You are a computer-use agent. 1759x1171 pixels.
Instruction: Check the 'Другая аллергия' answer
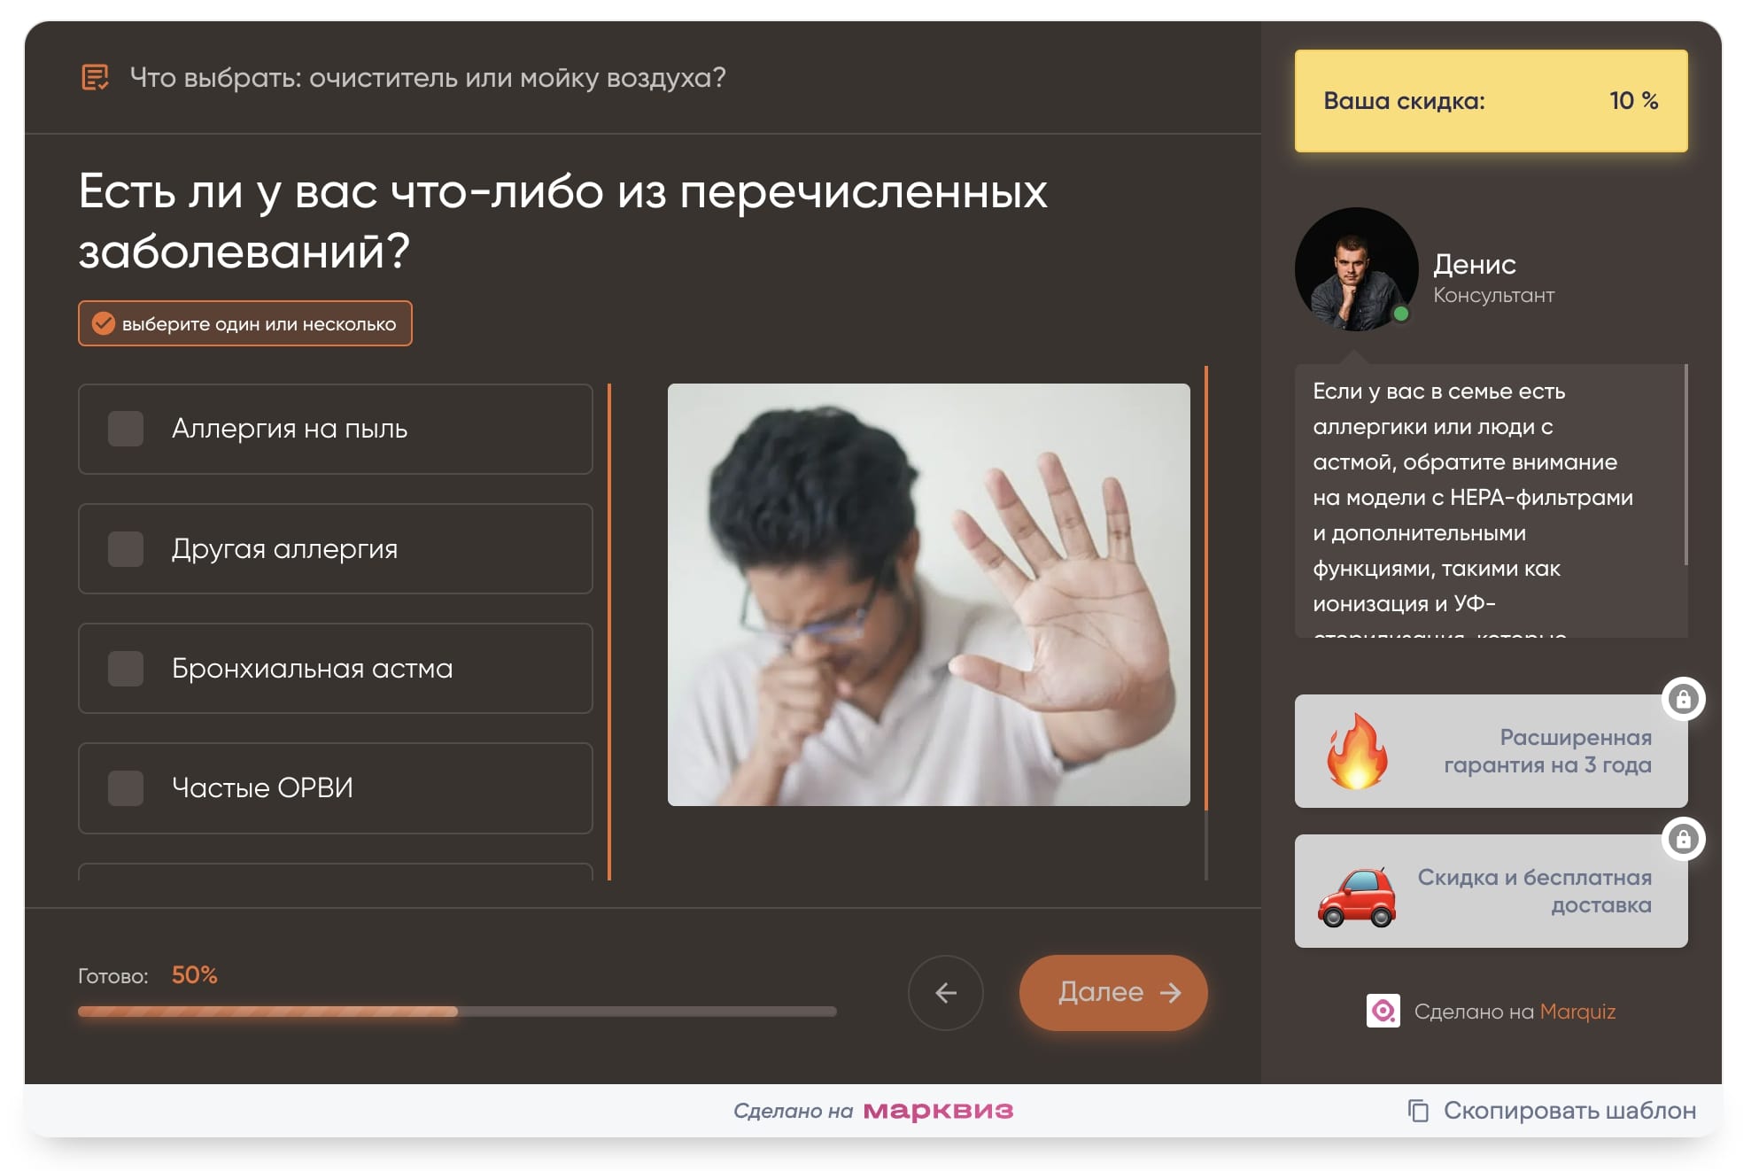coord(124,549)
